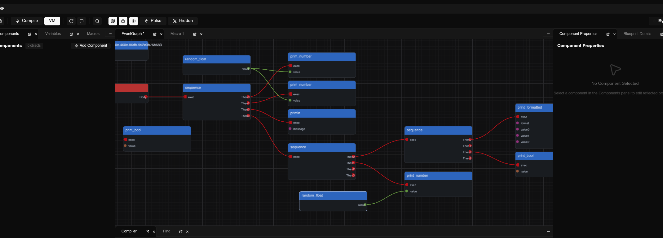Open the comment bubble icon
The image size is (663, 238).
click(82, 21)
